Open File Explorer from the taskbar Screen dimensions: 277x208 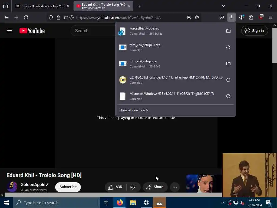tap(133, 203)
